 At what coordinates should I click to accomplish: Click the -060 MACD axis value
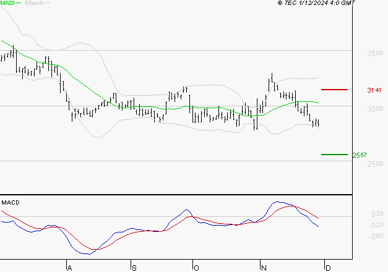[x=375, y=236]
